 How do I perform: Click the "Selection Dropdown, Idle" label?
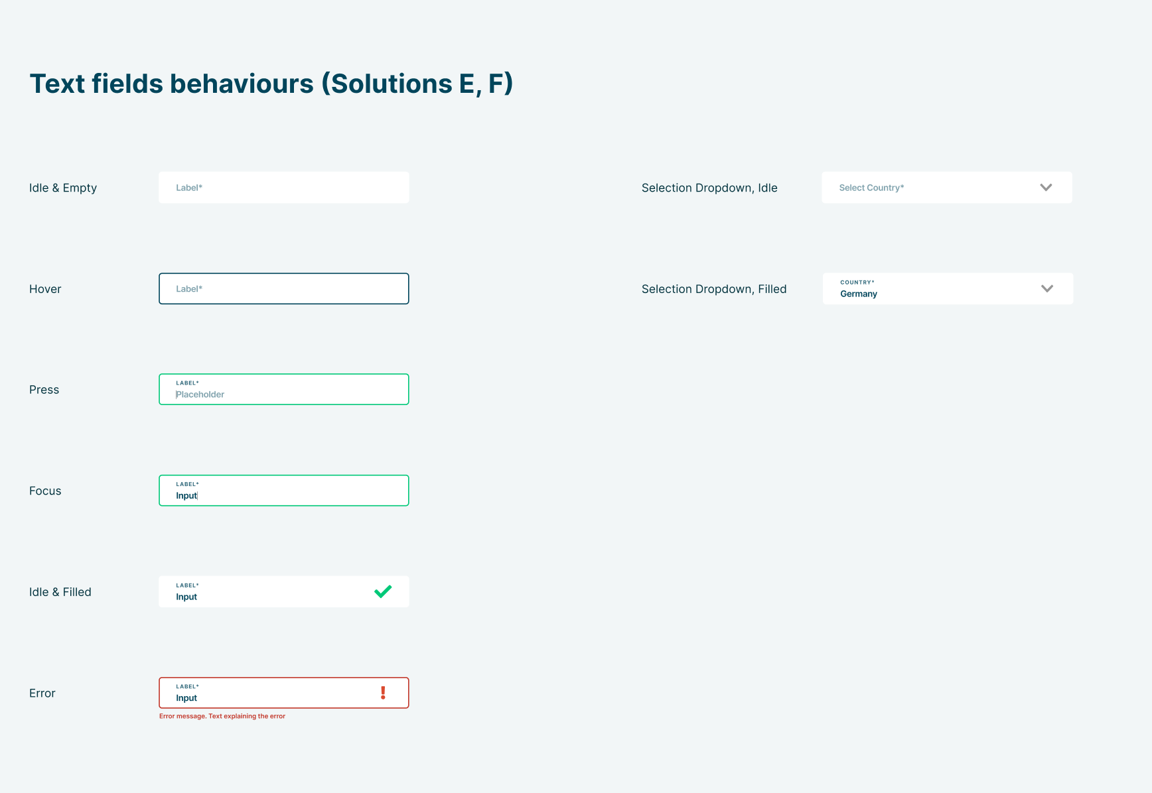709,188
